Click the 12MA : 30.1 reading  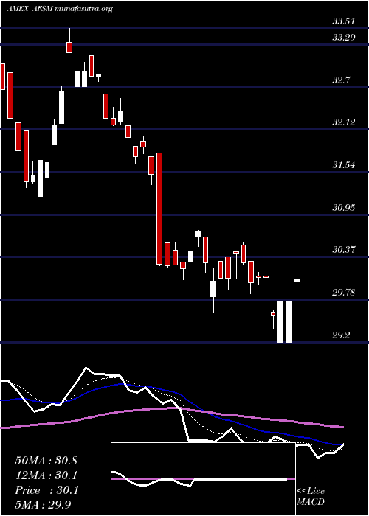tap(46, 475)
